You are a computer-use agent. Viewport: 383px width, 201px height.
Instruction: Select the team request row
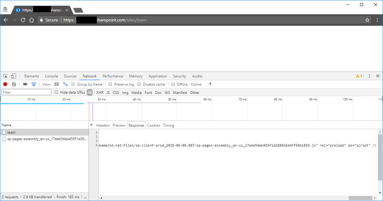[45, 132]
